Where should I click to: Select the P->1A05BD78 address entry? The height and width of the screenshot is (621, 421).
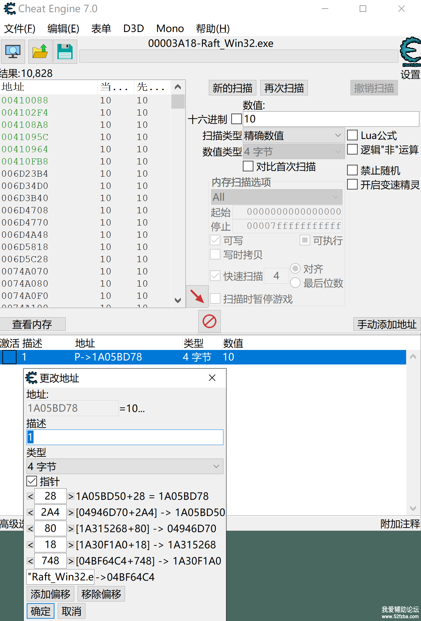(x=108, y=357)
